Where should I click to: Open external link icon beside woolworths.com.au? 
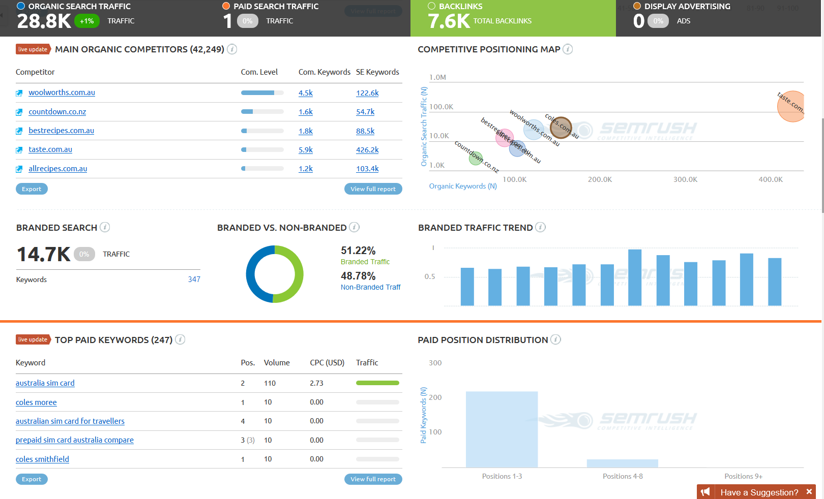[x=19, y=93]
